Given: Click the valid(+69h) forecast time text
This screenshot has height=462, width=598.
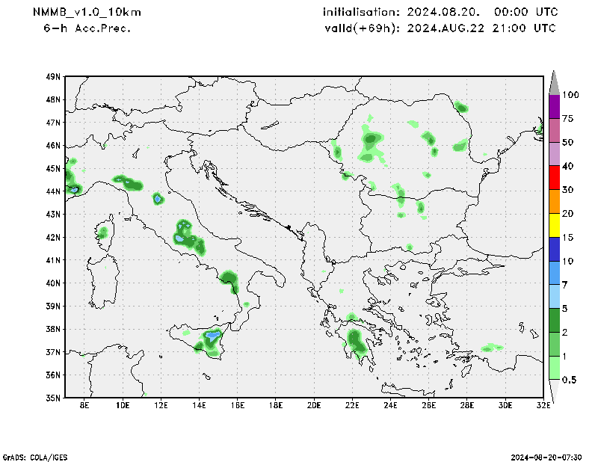Looking at the screenshot, I should tap(439, 28).
